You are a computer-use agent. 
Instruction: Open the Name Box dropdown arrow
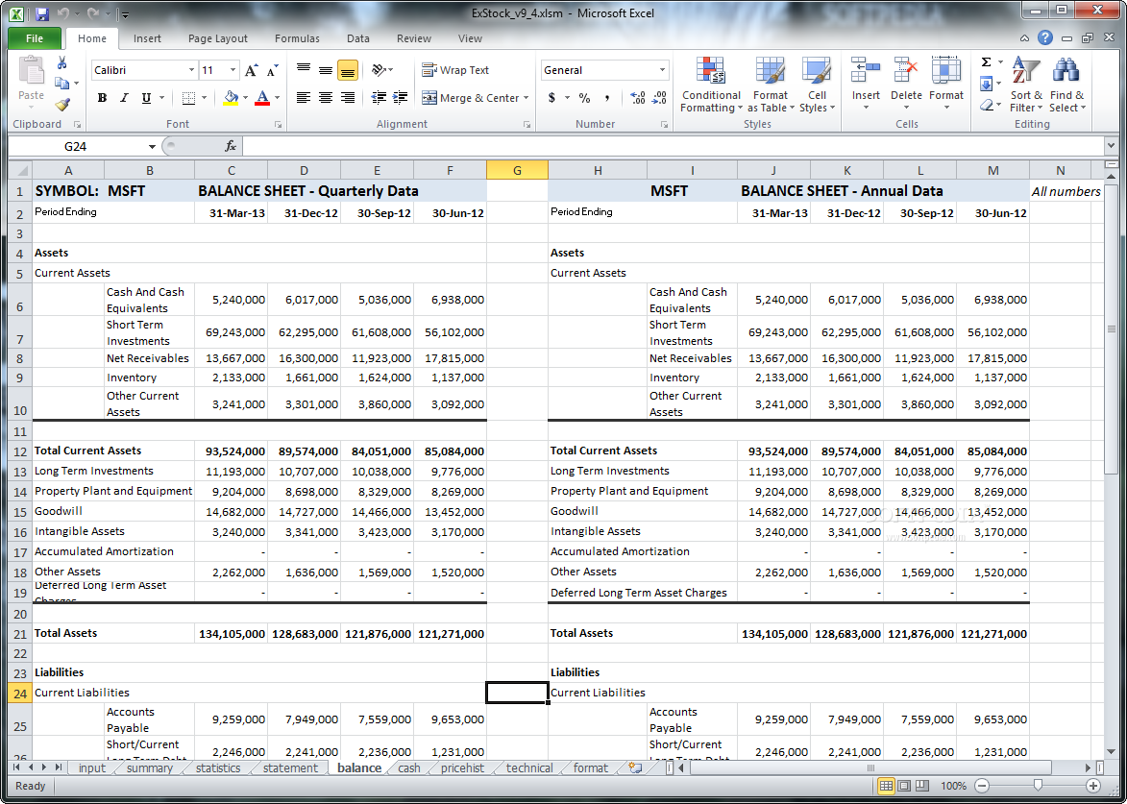point(153,147)
